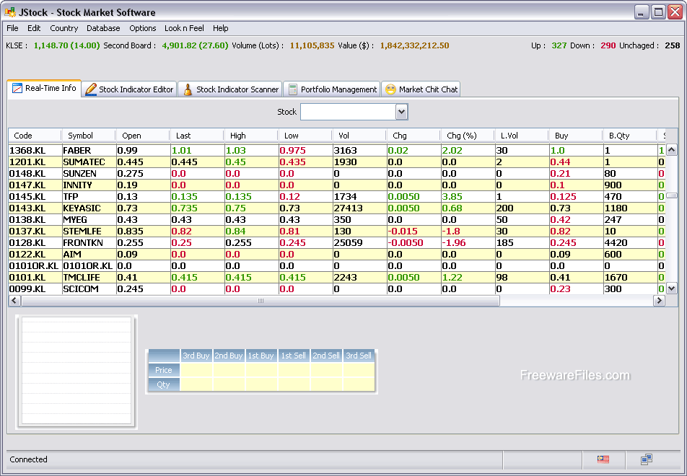Switch to Market Chit Chat tab
This screenshot has width=687, height=476.
coord(421,89)
